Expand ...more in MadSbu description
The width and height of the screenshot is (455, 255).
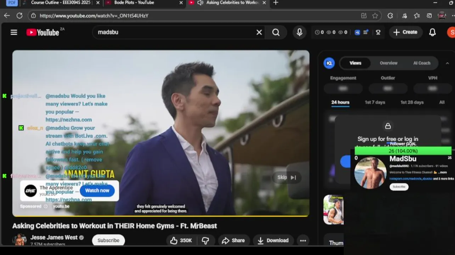(x=442, y=172)
